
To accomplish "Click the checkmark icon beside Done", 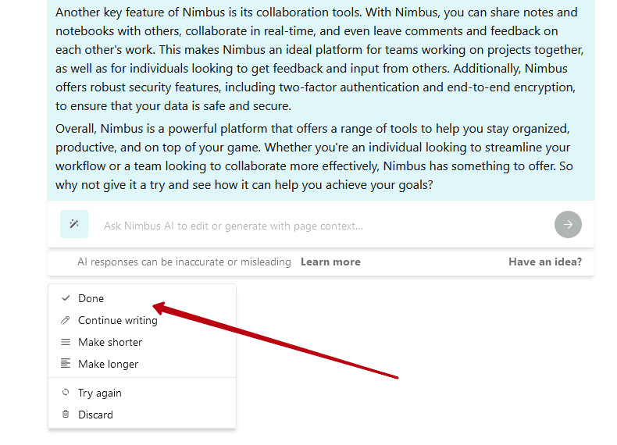I will tap(66, 298).
